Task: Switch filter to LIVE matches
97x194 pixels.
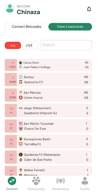Action: (x=29, y=46)
